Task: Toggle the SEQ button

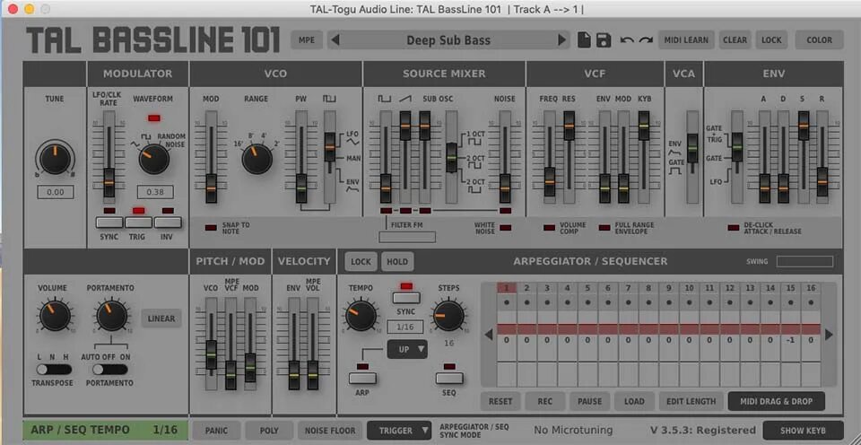Action: (x=449, y=378)
